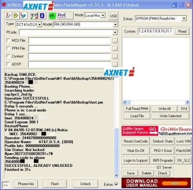This screenshot has width=193, height=190.
Task: Click into the Content path field
Action: click(69, 56)
